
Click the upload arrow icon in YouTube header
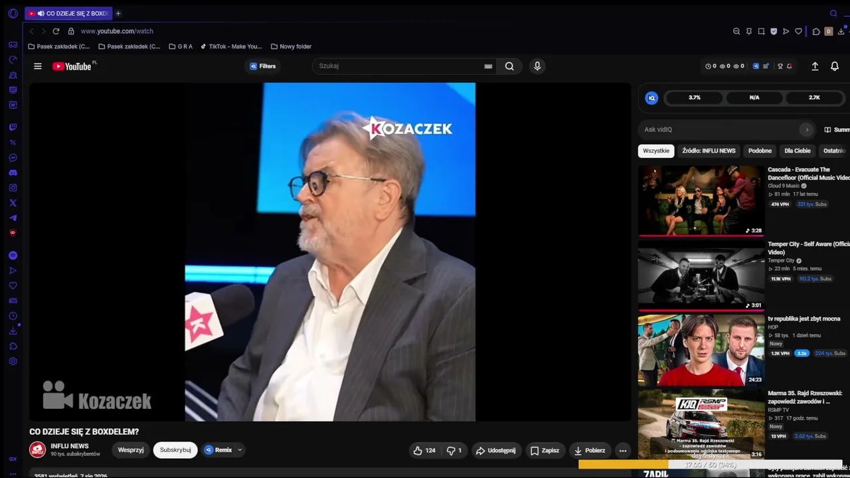[x=815, y=66]
